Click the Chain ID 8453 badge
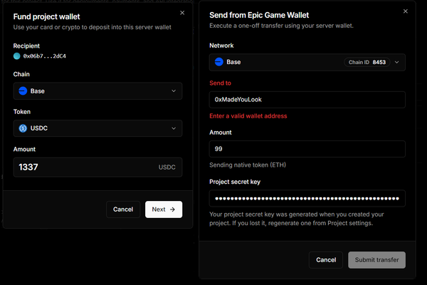This screenshot has height=285, width=427. 367,62
